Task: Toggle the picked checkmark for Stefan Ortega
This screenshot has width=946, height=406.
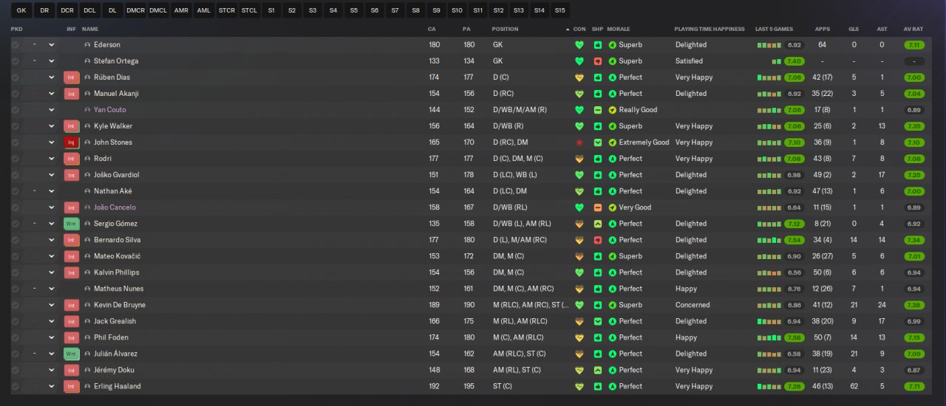Action: click(x=15, y=61)
